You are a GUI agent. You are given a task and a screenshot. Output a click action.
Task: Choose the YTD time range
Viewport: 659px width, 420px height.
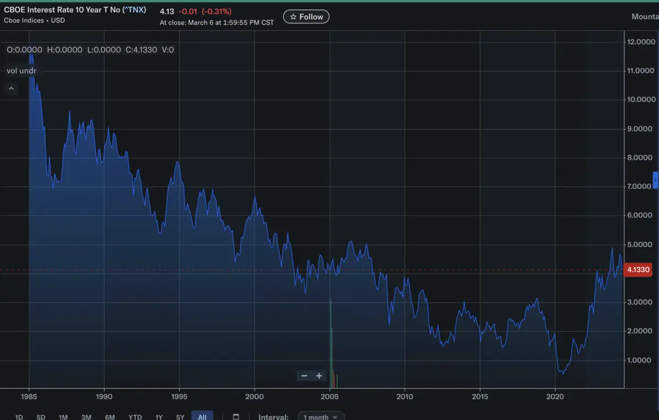[x=135, y=417]
